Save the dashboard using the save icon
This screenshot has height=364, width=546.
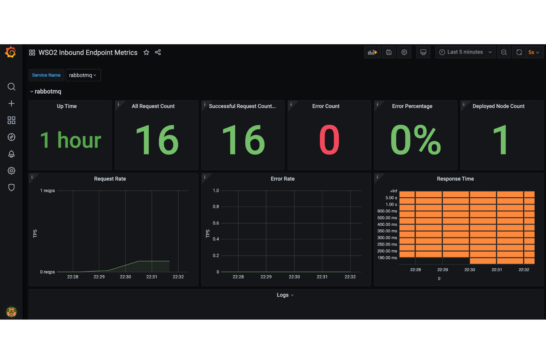click(388, 52)
